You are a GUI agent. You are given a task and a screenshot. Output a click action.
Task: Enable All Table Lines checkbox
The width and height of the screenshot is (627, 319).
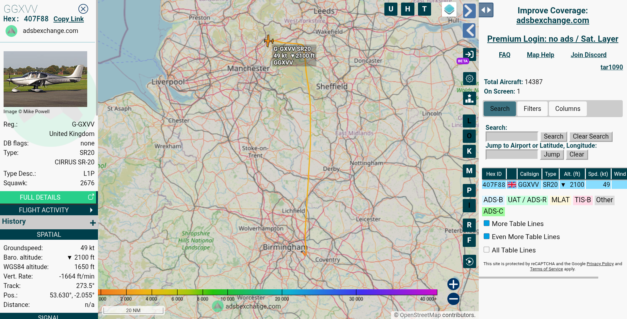[487, 250]
